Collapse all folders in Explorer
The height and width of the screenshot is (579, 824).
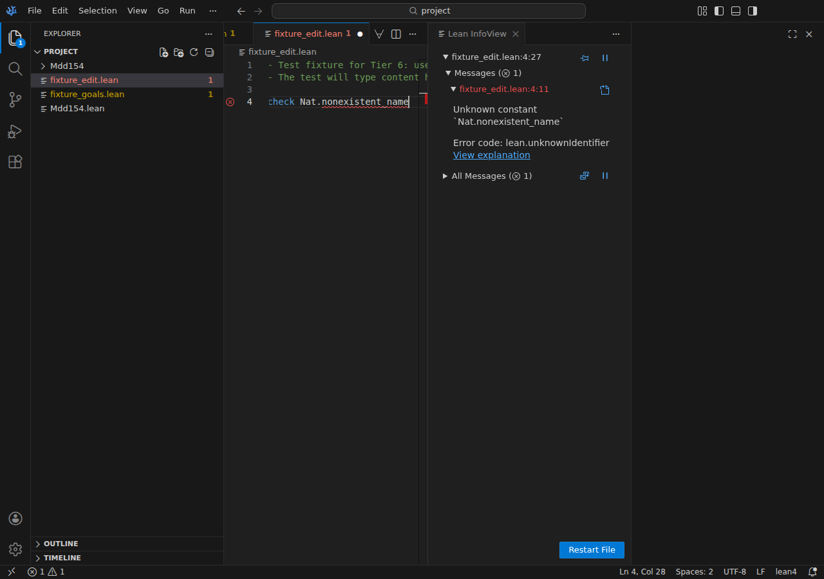209,52
